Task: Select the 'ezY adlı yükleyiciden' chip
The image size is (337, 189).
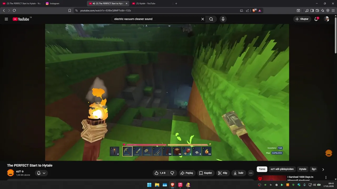Action: click(x=282, y=169)
